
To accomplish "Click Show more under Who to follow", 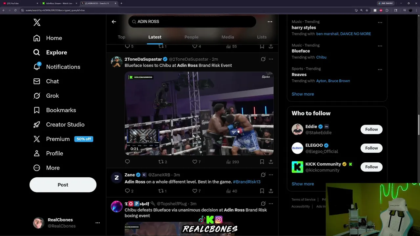I will click(x=303, y=184).
